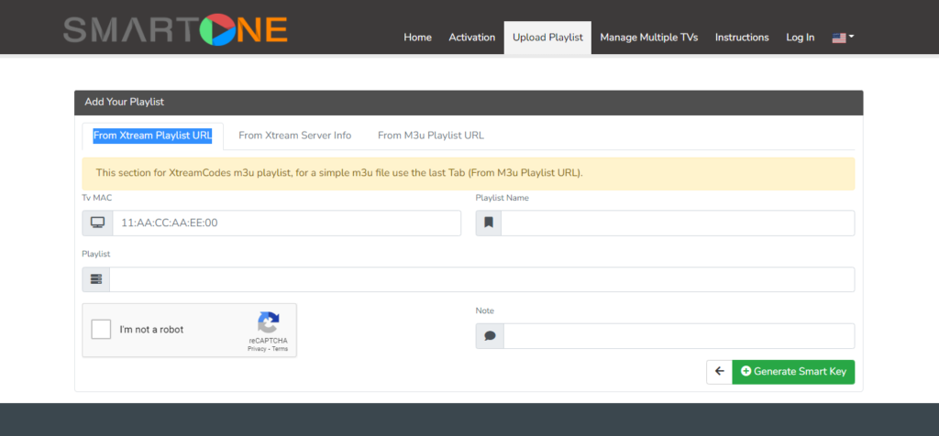Focus the Playlist Name input field
This screenshot has width=939, height=436.
tap(678, 223)
